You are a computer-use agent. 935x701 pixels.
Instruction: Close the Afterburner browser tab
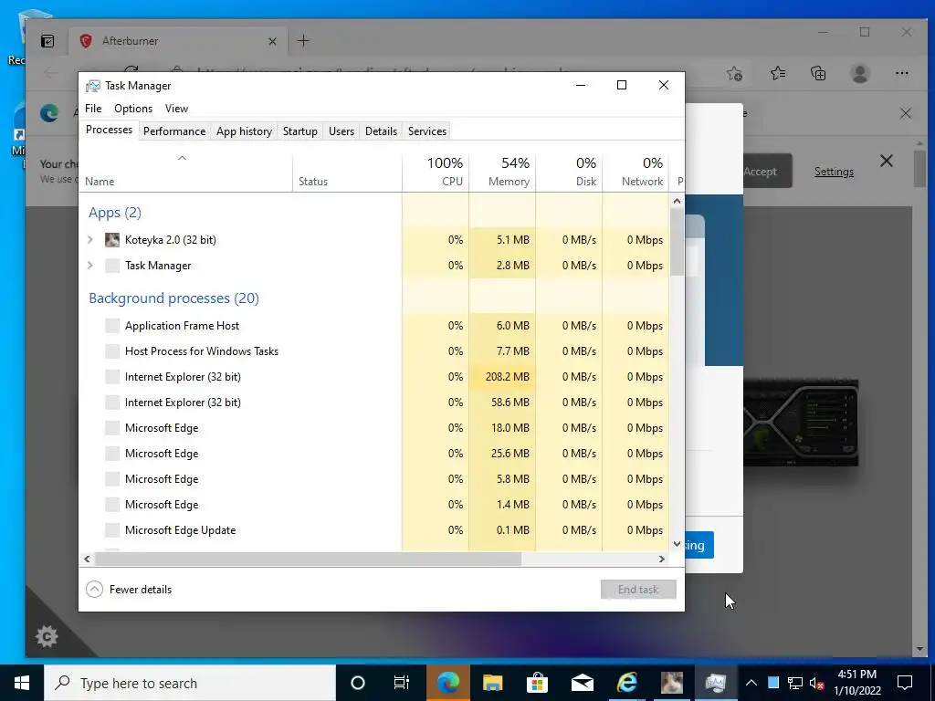272,41
